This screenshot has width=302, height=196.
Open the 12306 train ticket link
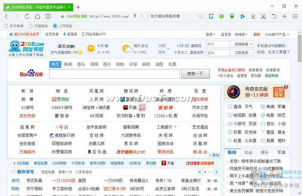point(159,116)
